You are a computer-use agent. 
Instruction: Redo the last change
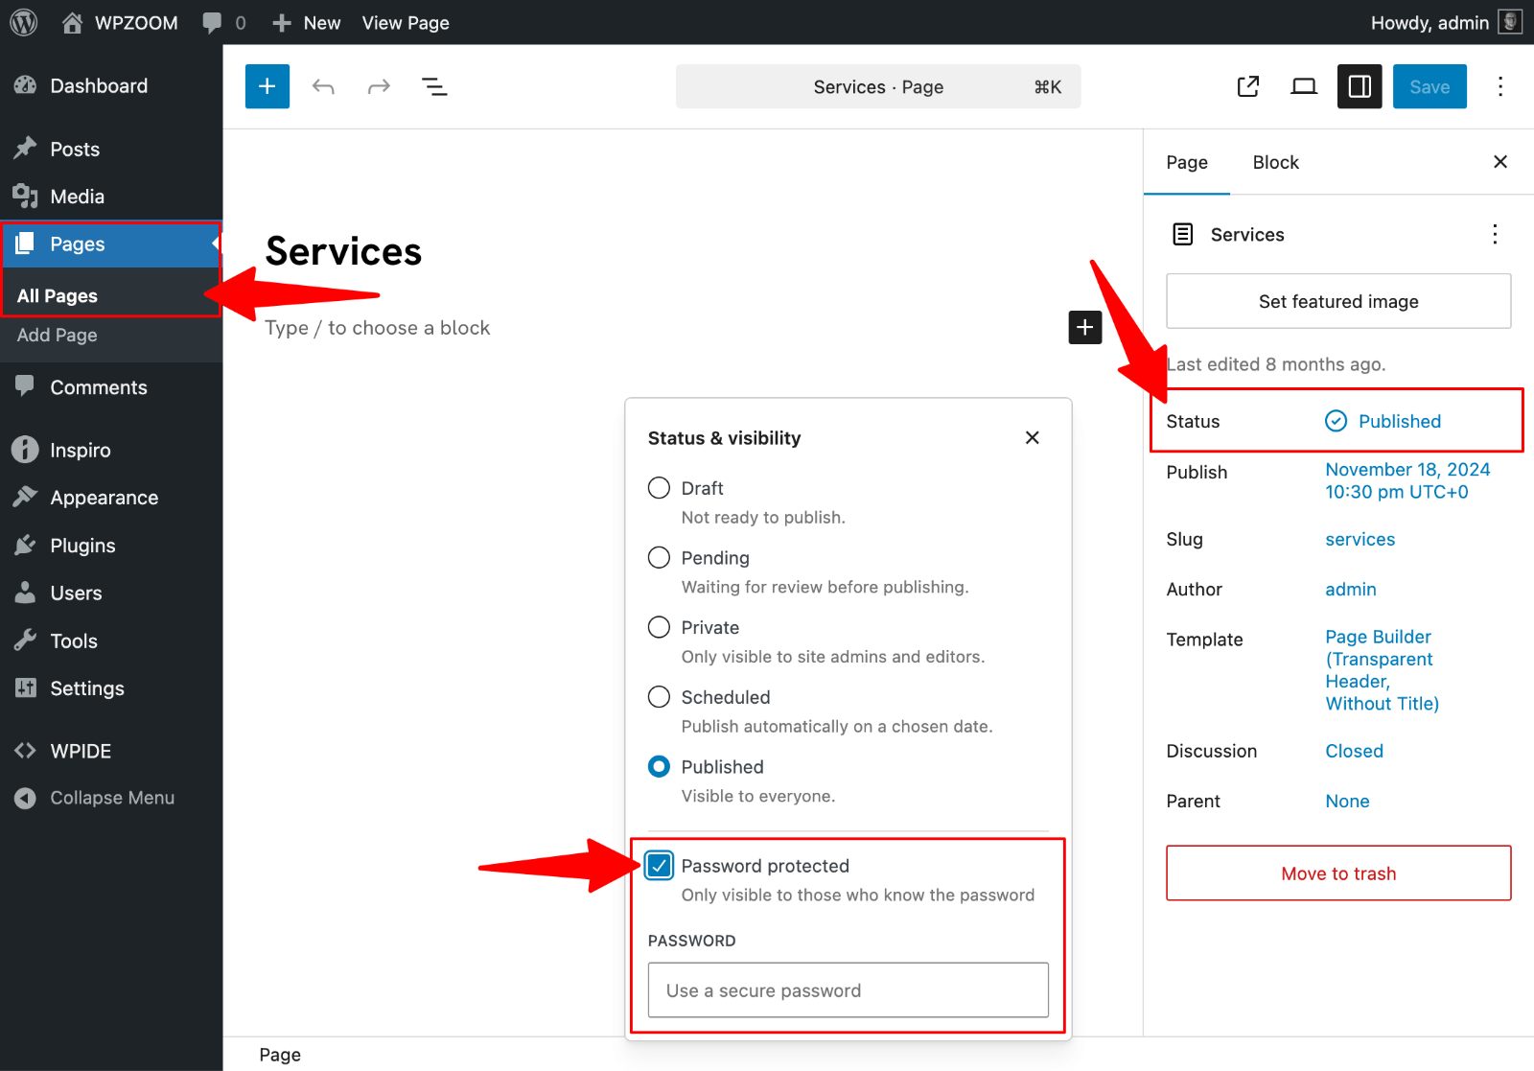click(379, 87)
